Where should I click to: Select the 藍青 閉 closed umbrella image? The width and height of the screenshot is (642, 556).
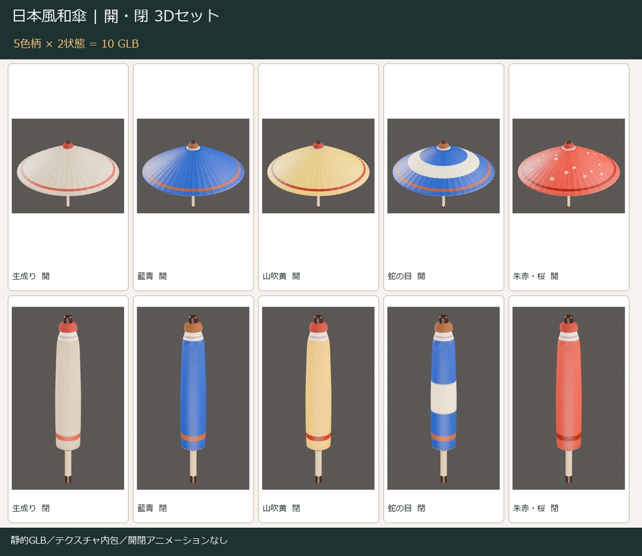[x=193, y=398]
